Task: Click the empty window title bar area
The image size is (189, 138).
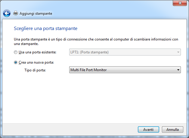Action: coord(90,3)
